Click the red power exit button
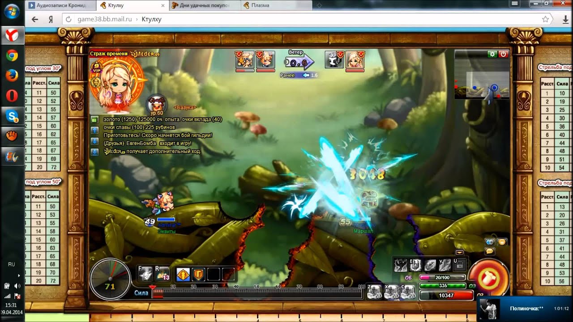The height and width of the screenshot is (322, 573). [x=503, y=54]
